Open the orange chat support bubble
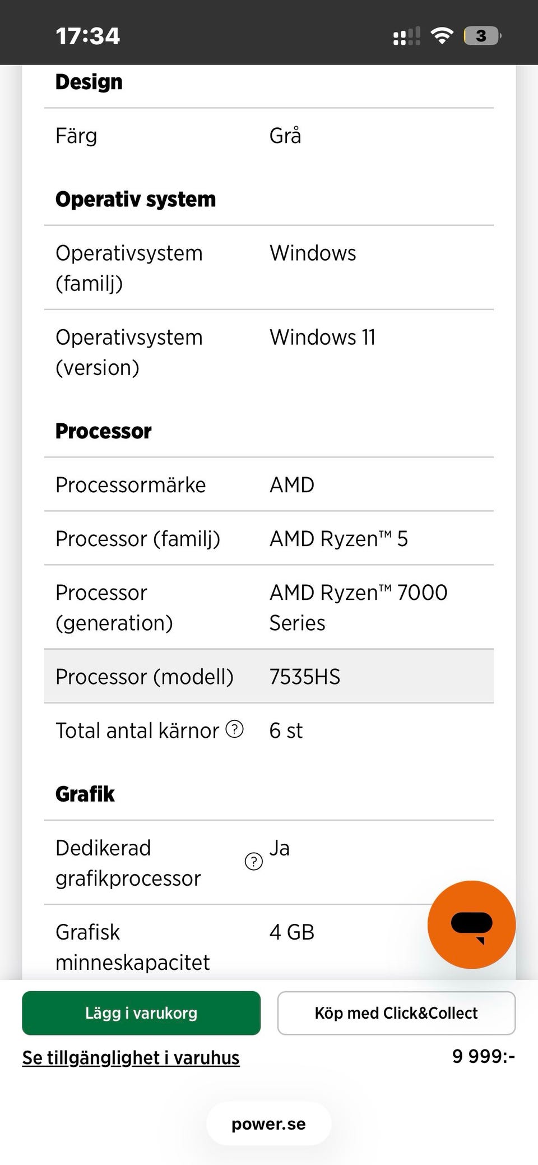This screenshot has width=538, height=1165. coord(471,924)
